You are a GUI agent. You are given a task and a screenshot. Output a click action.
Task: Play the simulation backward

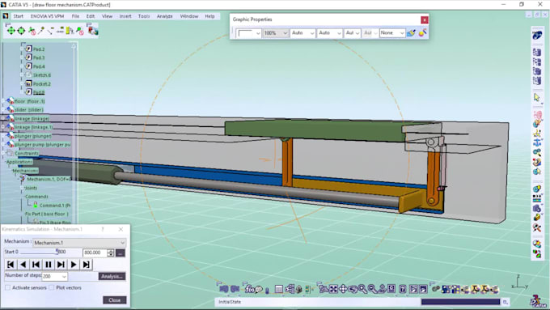pos(23,265)
